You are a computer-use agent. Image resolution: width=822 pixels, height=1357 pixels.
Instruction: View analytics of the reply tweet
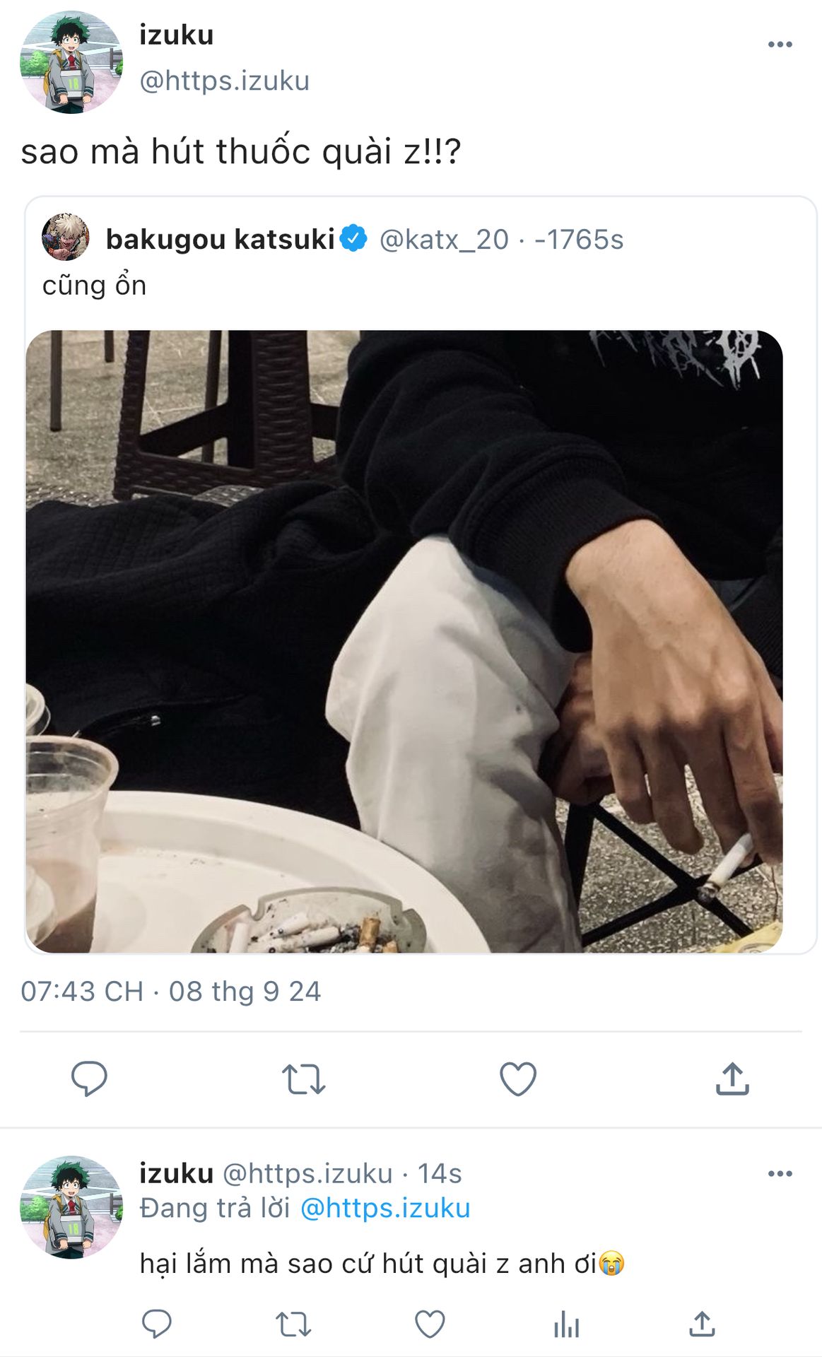point(566,1324)
